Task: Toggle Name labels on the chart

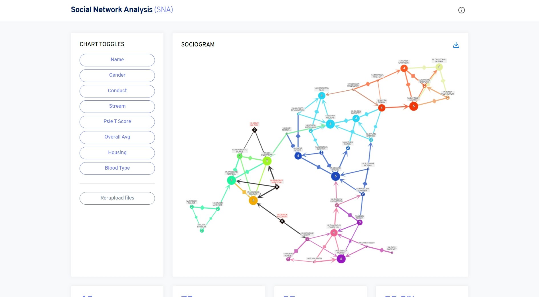Action: (x=117, y=60)
